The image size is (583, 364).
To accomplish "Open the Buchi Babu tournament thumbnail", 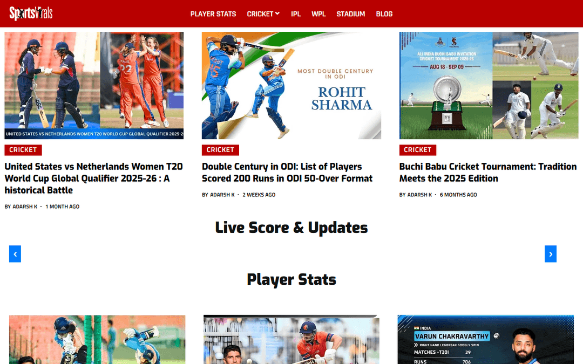I will click(x=489, y=85).
